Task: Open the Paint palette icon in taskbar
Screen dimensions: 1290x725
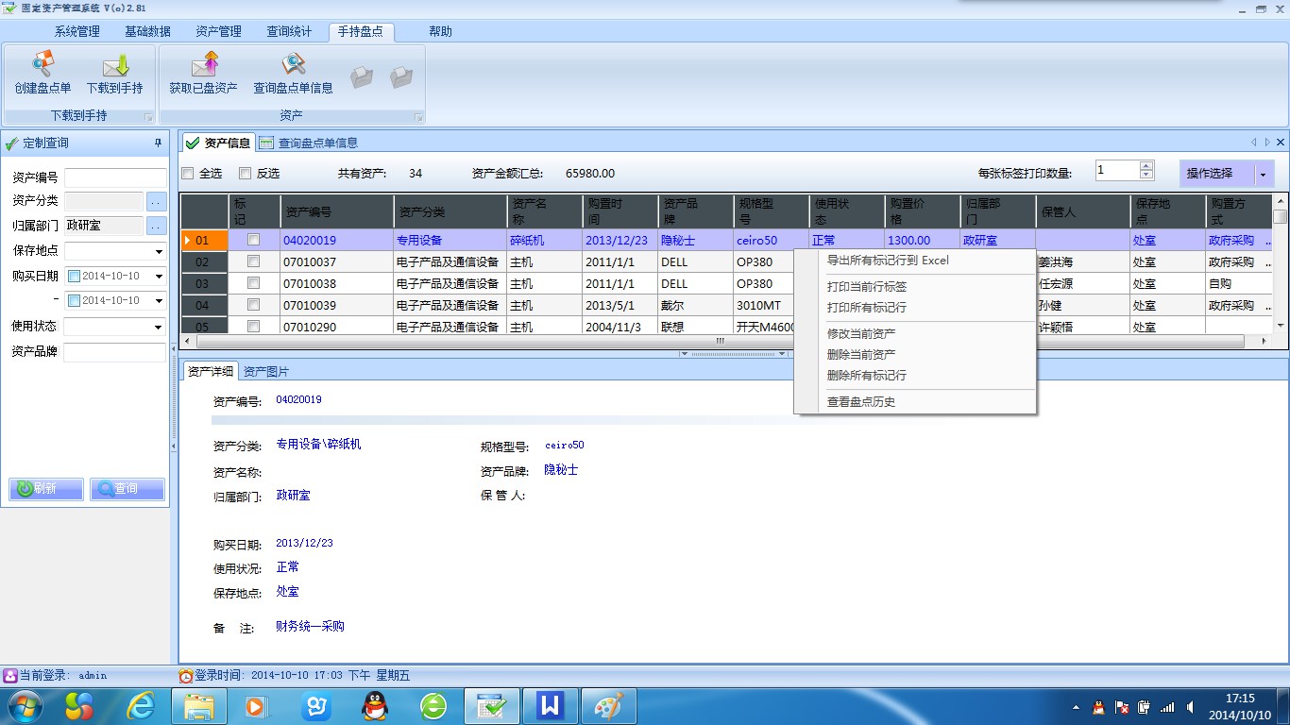Action: [609, 705]
